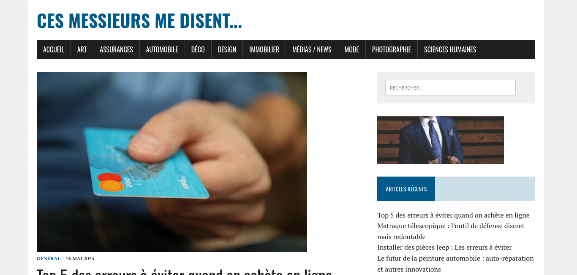The image size is (577, 275).
Task: Focus the Rechercher search field
Action: pyautogui.click(x=450, y=87)
